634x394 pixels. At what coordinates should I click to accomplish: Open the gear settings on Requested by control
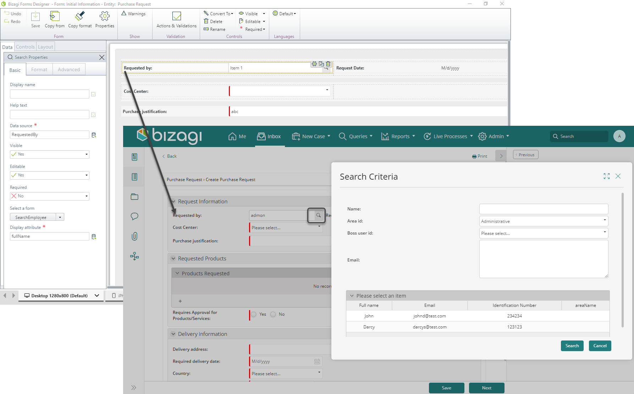pyautogui.click(x=314, y=64)
